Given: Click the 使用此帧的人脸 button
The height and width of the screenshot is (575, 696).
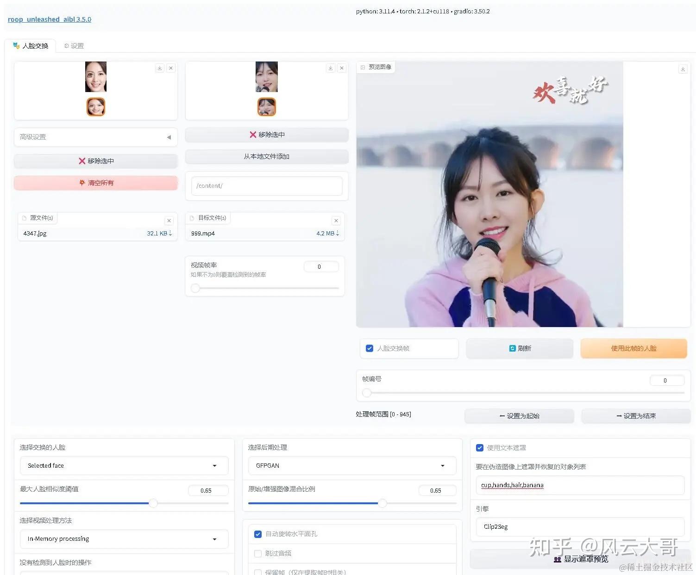Looking at the screenshot, I should [634, 348].
